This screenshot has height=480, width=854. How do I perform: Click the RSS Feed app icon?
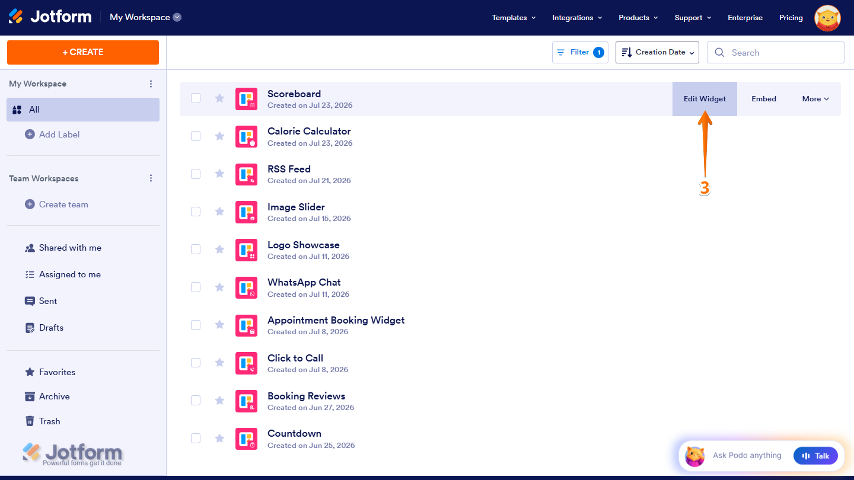pos(246,174)
